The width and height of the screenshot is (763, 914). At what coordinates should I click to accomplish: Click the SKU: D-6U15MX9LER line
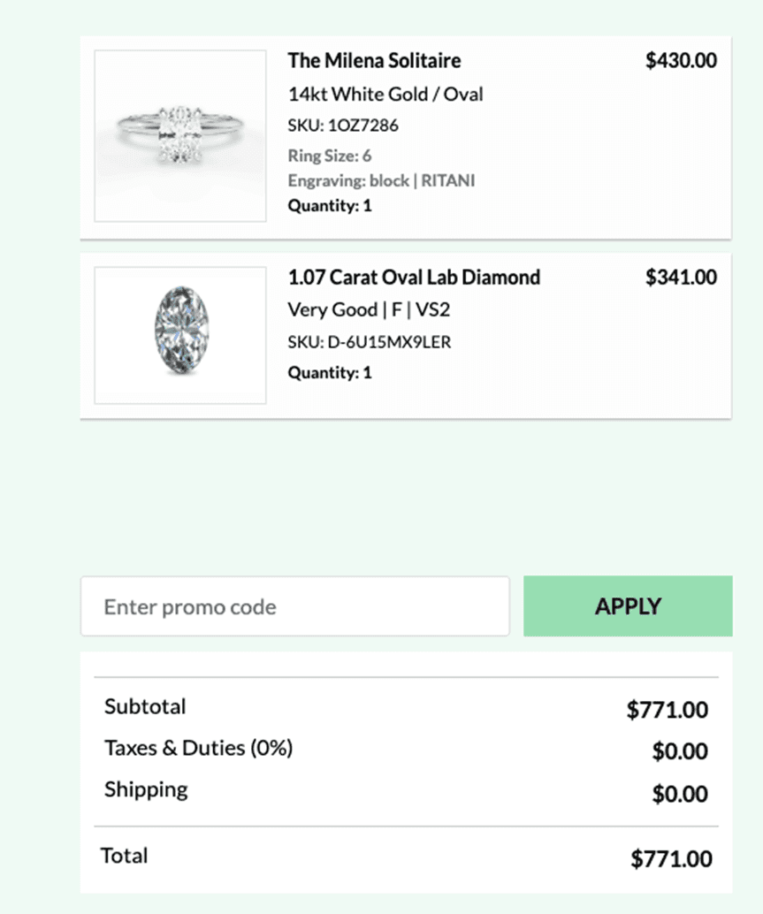point(370,342)
